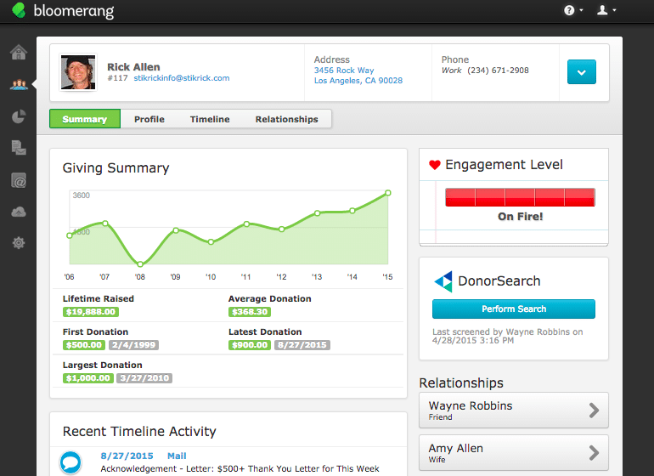Click the cloud Data sidebar icon
654x476 pixels.
[x=18, y=212]
